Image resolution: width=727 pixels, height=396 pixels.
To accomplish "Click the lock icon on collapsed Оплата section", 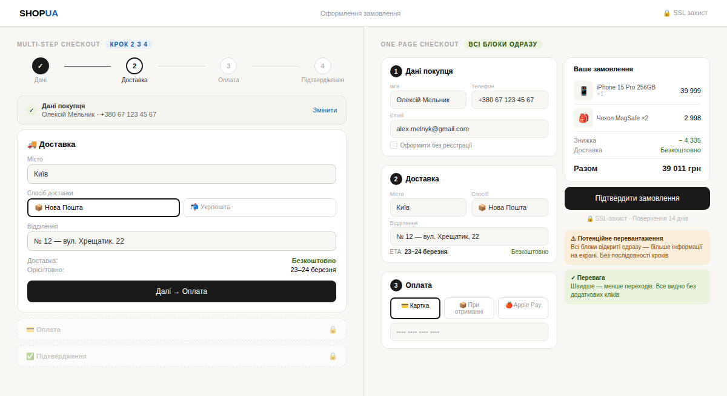I will coord(333,329).
